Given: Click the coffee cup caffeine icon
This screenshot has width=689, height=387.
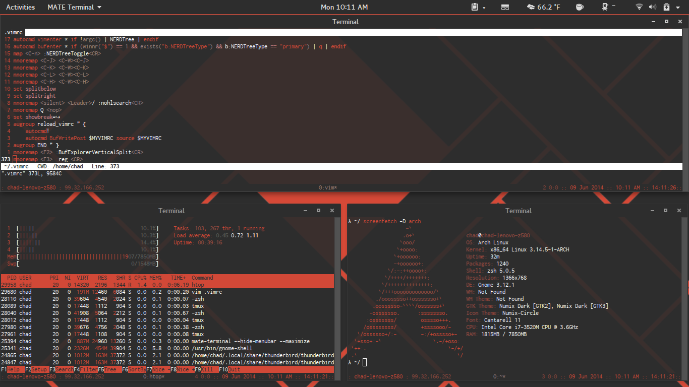Looking at the screenshot, I should [x=580, y=7].
